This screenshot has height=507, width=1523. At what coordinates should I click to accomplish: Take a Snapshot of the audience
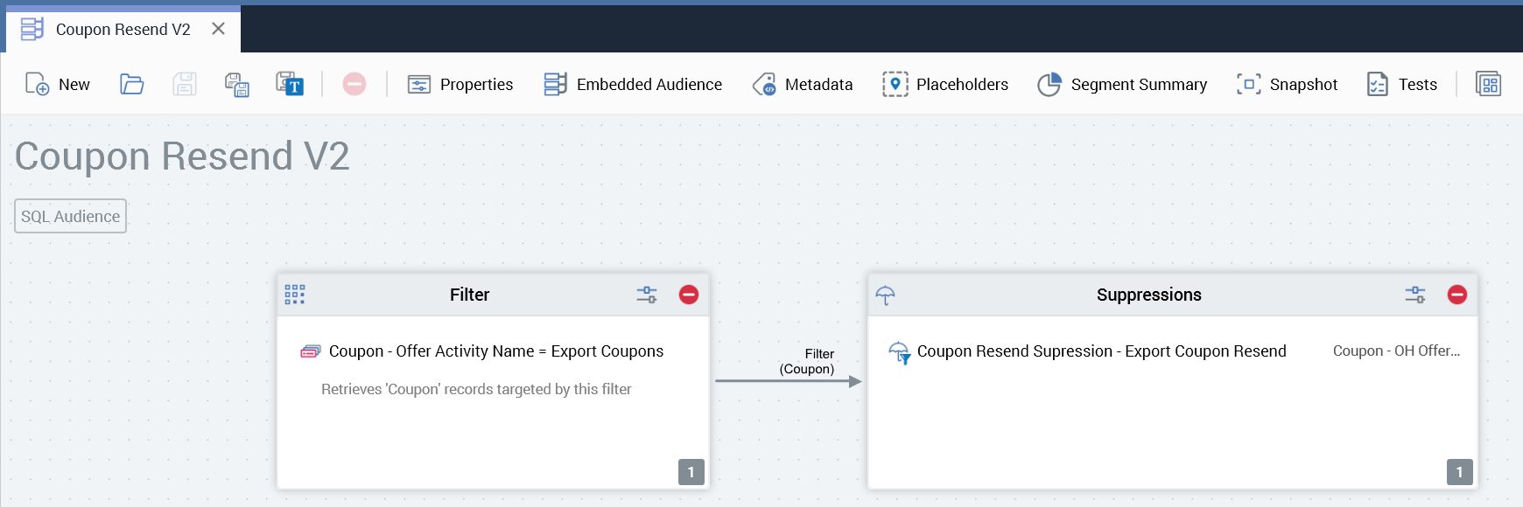click(x=1287, y=84)
